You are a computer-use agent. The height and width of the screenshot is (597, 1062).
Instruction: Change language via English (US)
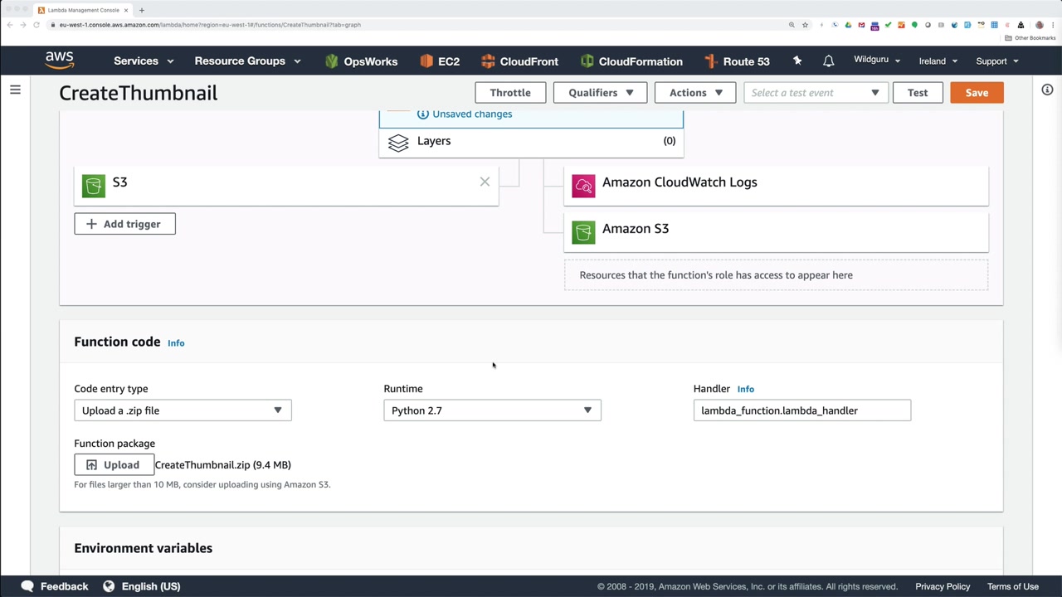[x=151, y=586]
